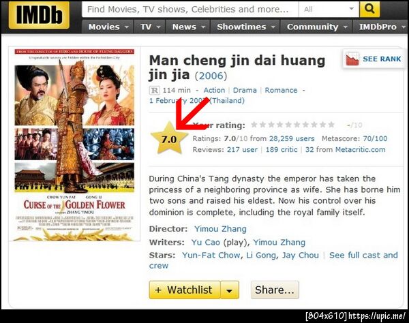Click the IMDb logo

pyautogui.click(x=39, y=16)
